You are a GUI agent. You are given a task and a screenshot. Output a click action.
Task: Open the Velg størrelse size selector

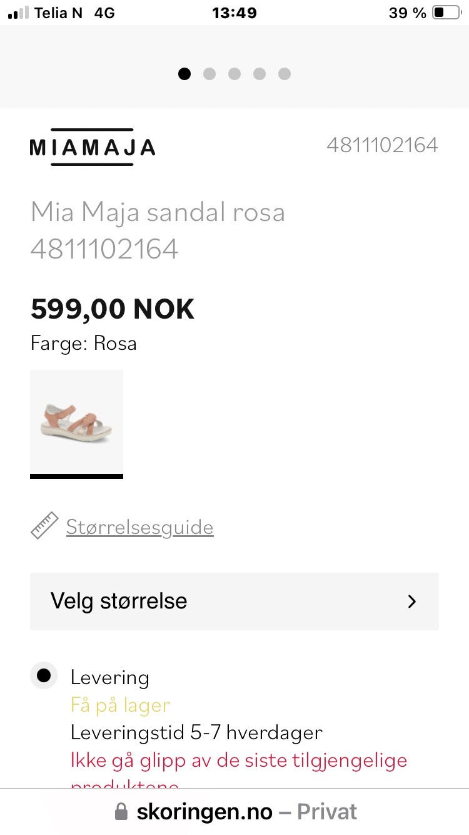[234, 601]
